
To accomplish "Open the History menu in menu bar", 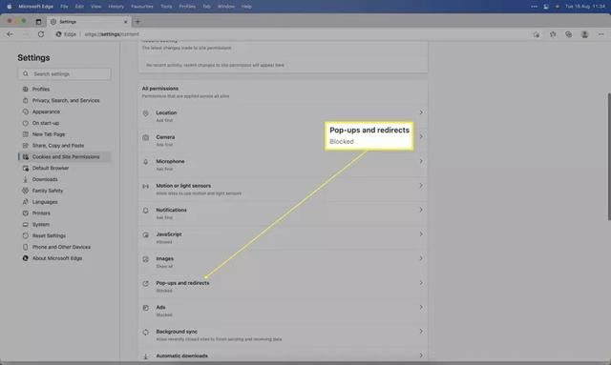I will [116, 7].
